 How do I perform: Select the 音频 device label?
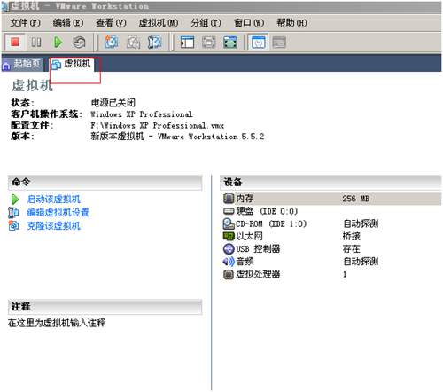coord(245,262)
